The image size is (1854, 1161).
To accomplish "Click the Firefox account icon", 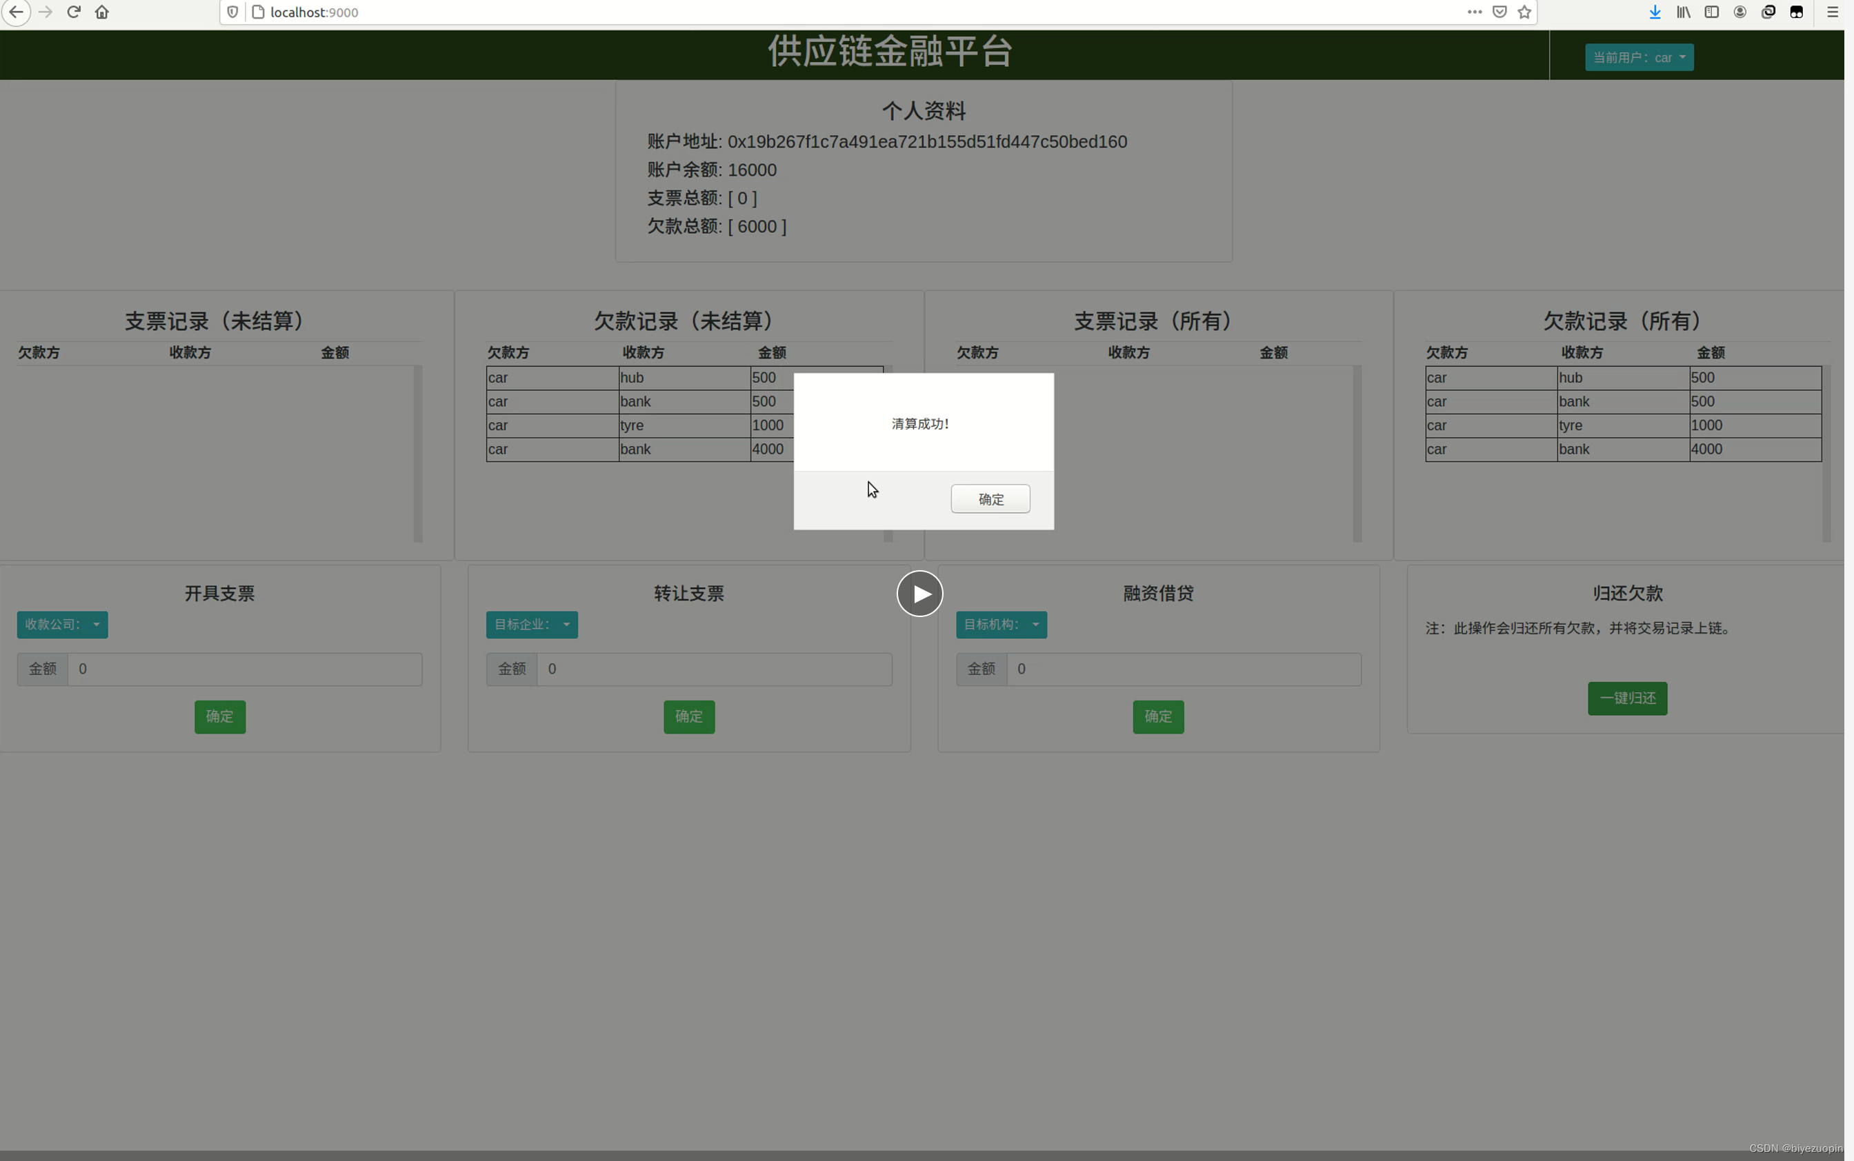I will click(x=1740, y=12).
